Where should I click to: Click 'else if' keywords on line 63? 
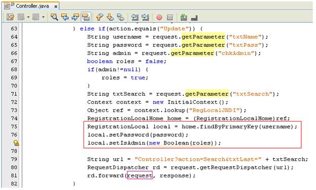(93, 29)
